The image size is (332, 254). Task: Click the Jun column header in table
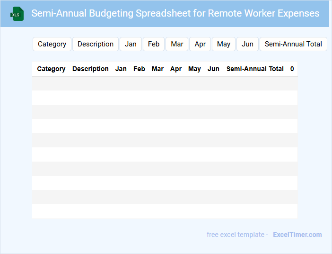[x=213, y=69]
